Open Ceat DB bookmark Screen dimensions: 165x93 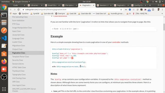tap(71, 14)
